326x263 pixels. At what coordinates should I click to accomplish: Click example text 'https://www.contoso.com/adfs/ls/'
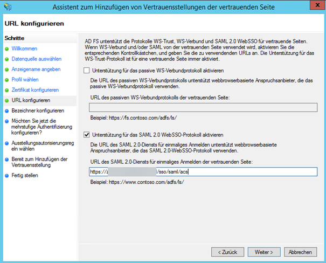[147, 182]
